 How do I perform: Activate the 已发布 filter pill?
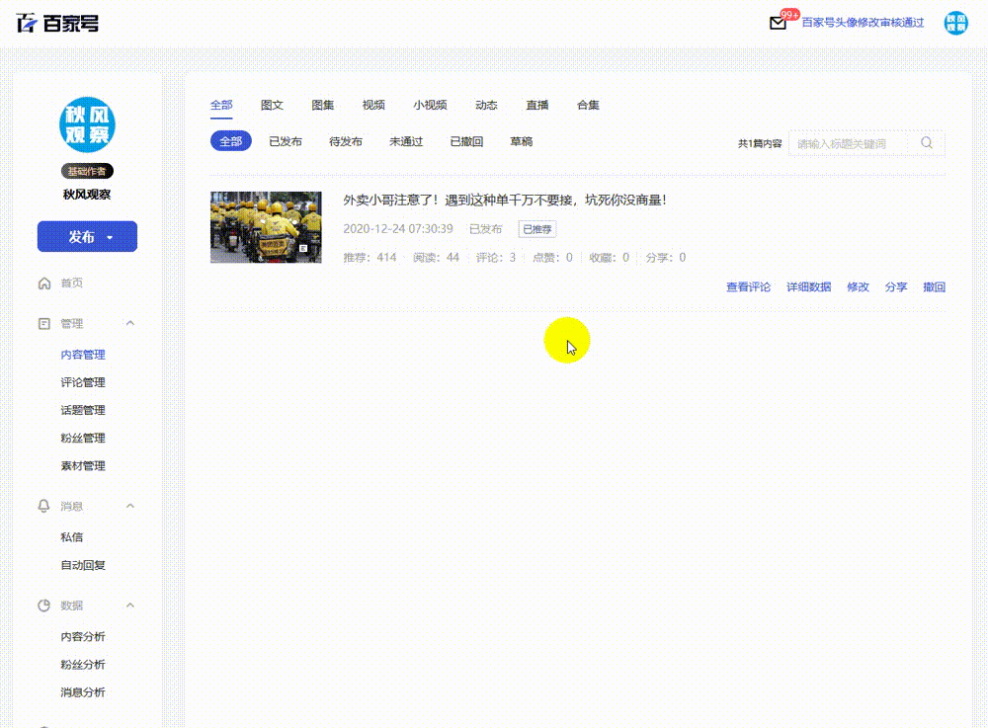point(287,140)
